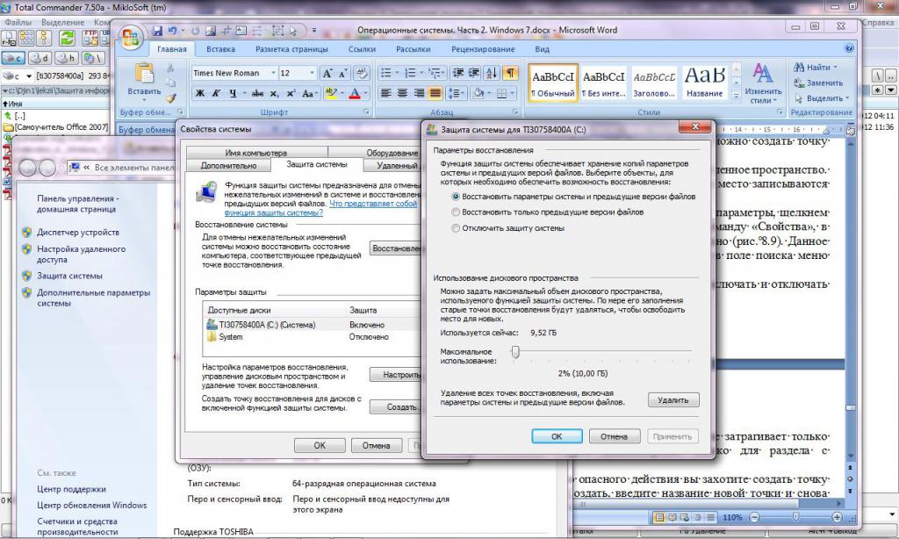Open the Рецензирование tab in Word

coord(483,49)
